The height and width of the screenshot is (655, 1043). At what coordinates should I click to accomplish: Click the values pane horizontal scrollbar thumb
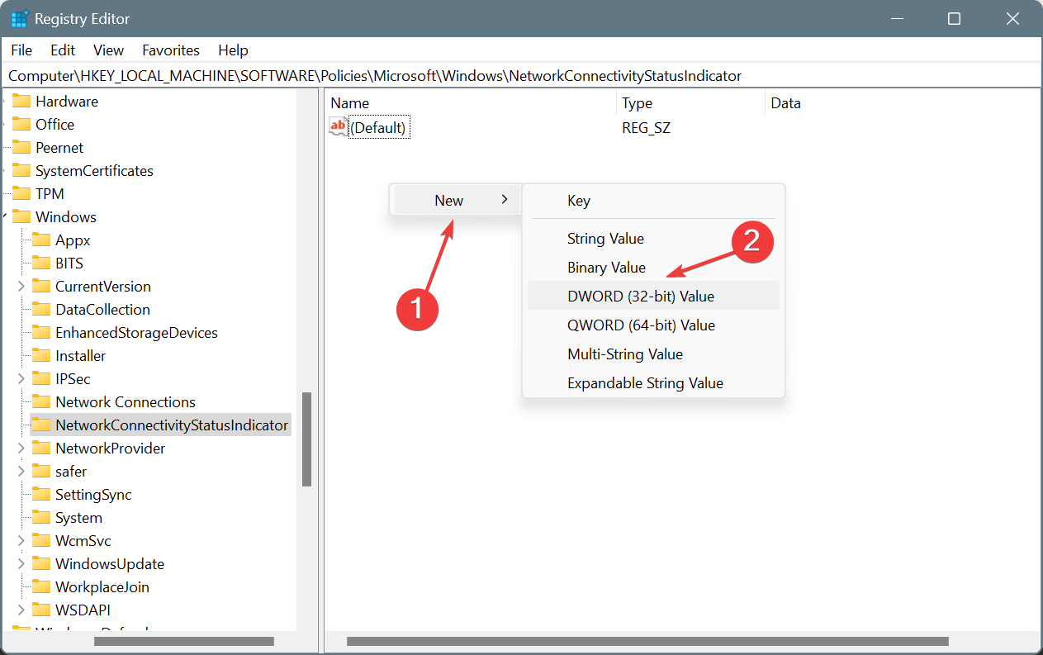(x=647, y=641)
